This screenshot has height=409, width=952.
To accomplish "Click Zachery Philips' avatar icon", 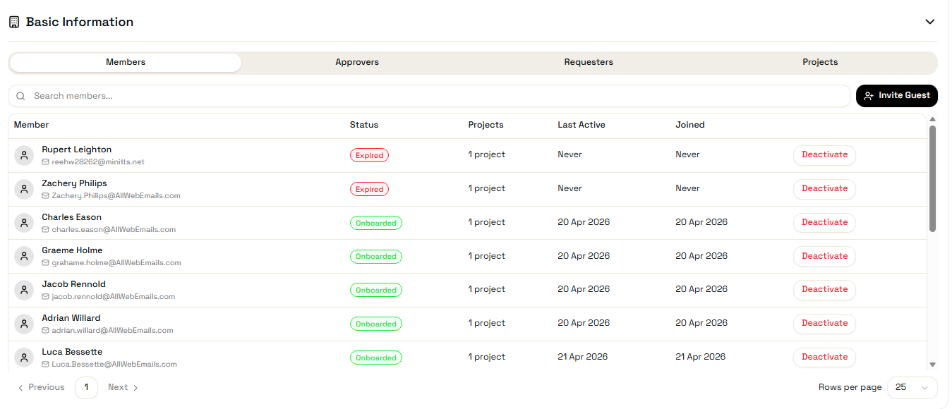I will pyautogui.click(x=24, y=189).
